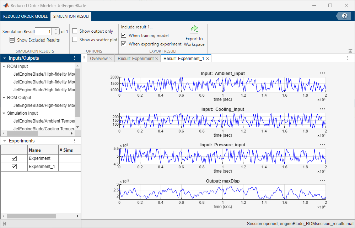Click the Export to Workspace icon
The image size is (355, 228).
(194, 29)
